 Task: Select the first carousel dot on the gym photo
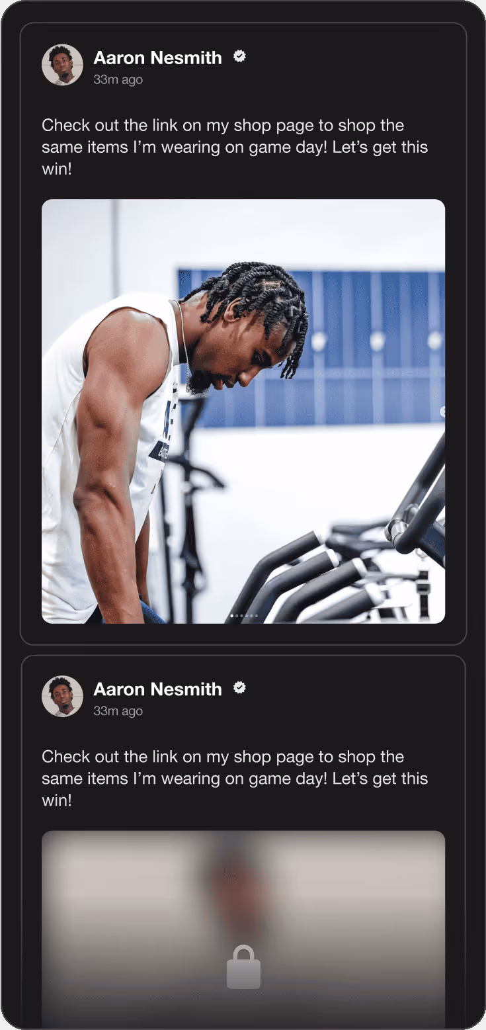[x=231, y=616]
